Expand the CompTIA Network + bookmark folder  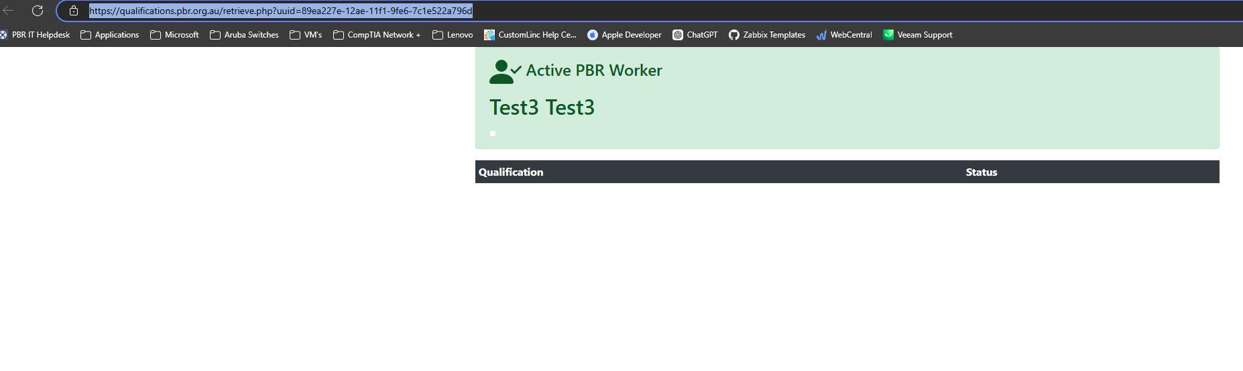click(377, 35)
